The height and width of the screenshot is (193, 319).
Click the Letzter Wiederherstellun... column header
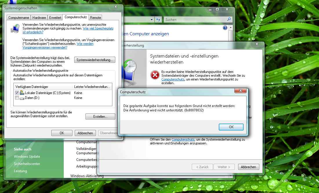[92, 87]
